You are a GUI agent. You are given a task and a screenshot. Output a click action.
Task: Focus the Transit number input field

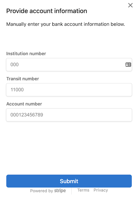[69, 90]
